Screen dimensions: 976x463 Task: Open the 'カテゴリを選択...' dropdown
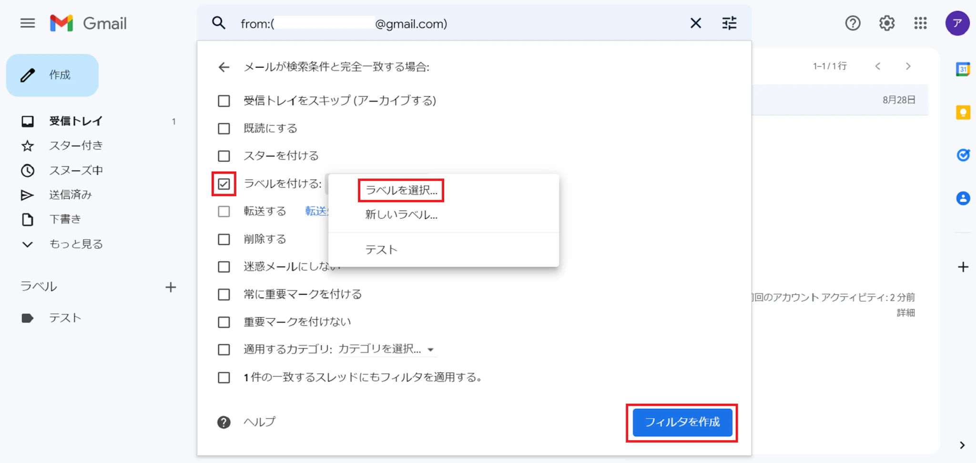coord(386,350)
